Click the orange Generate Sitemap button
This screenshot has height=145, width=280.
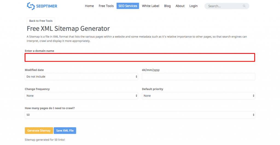pos(39,131)
